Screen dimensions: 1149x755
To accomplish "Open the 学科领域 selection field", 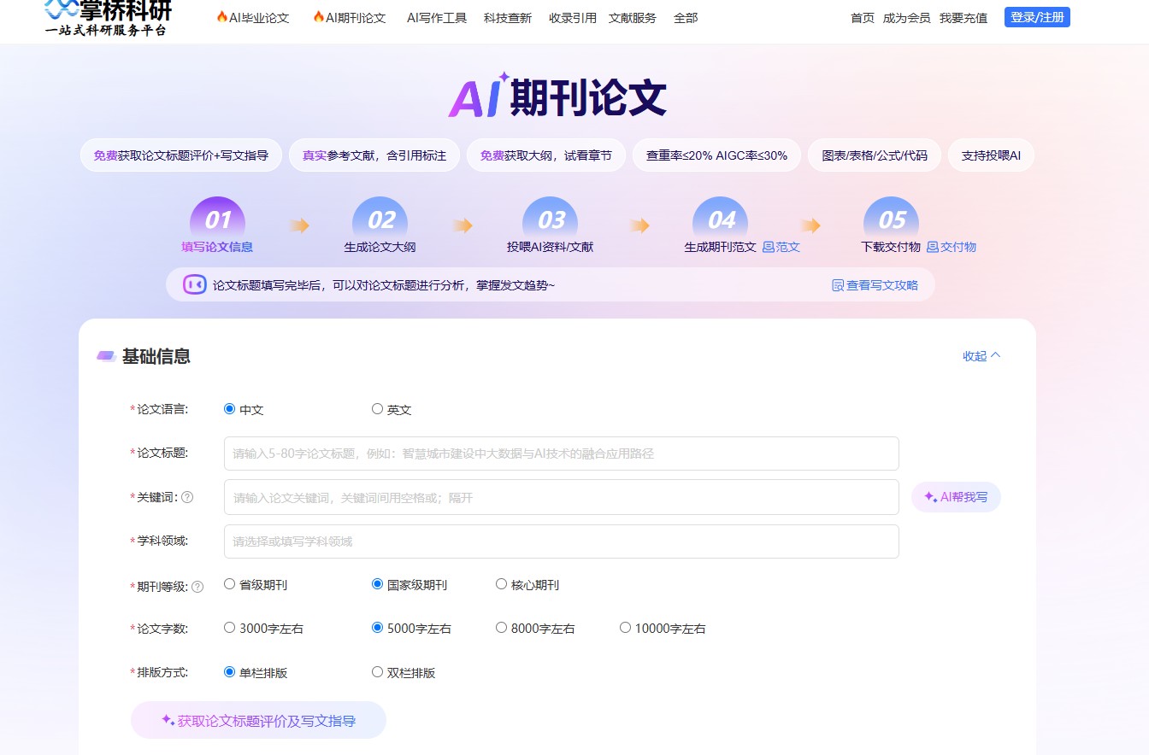I will [x=561, y=541].
